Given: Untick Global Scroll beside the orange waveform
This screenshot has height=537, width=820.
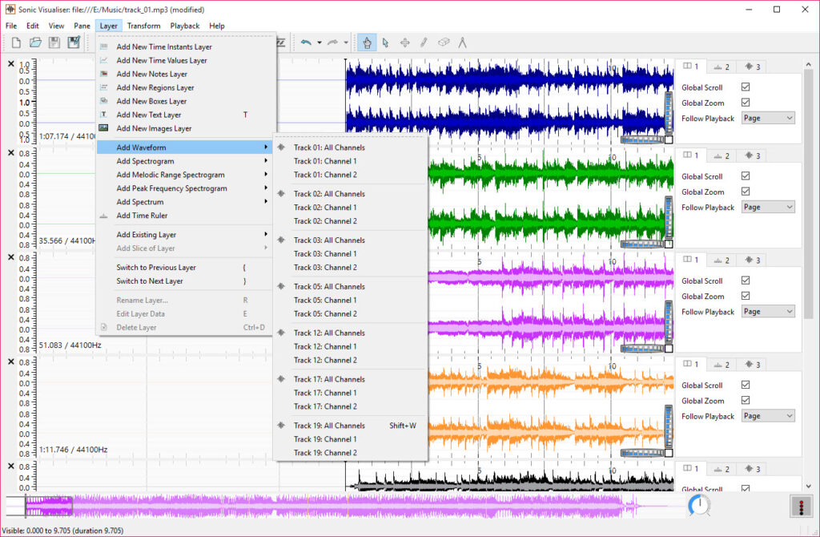Looking at the screenshot, I should (746, 385).
